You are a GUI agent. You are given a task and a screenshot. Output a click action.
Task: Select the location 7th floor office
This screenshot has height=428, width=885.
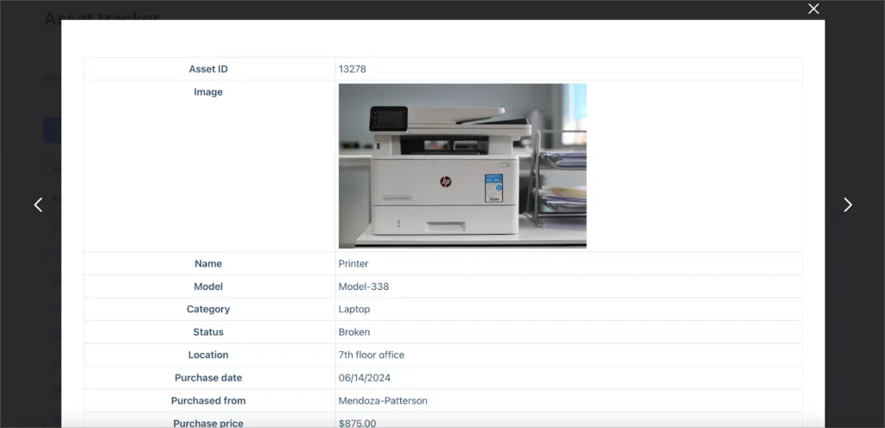[x=372, y=355]
